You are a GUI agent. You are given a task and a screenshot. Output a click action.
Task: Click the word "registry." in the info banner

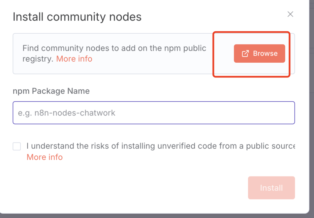[38, 59]
